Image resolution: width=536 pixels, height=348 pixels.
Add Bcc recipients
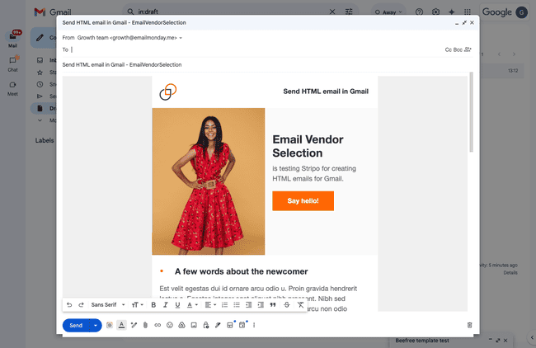point(458,49)
